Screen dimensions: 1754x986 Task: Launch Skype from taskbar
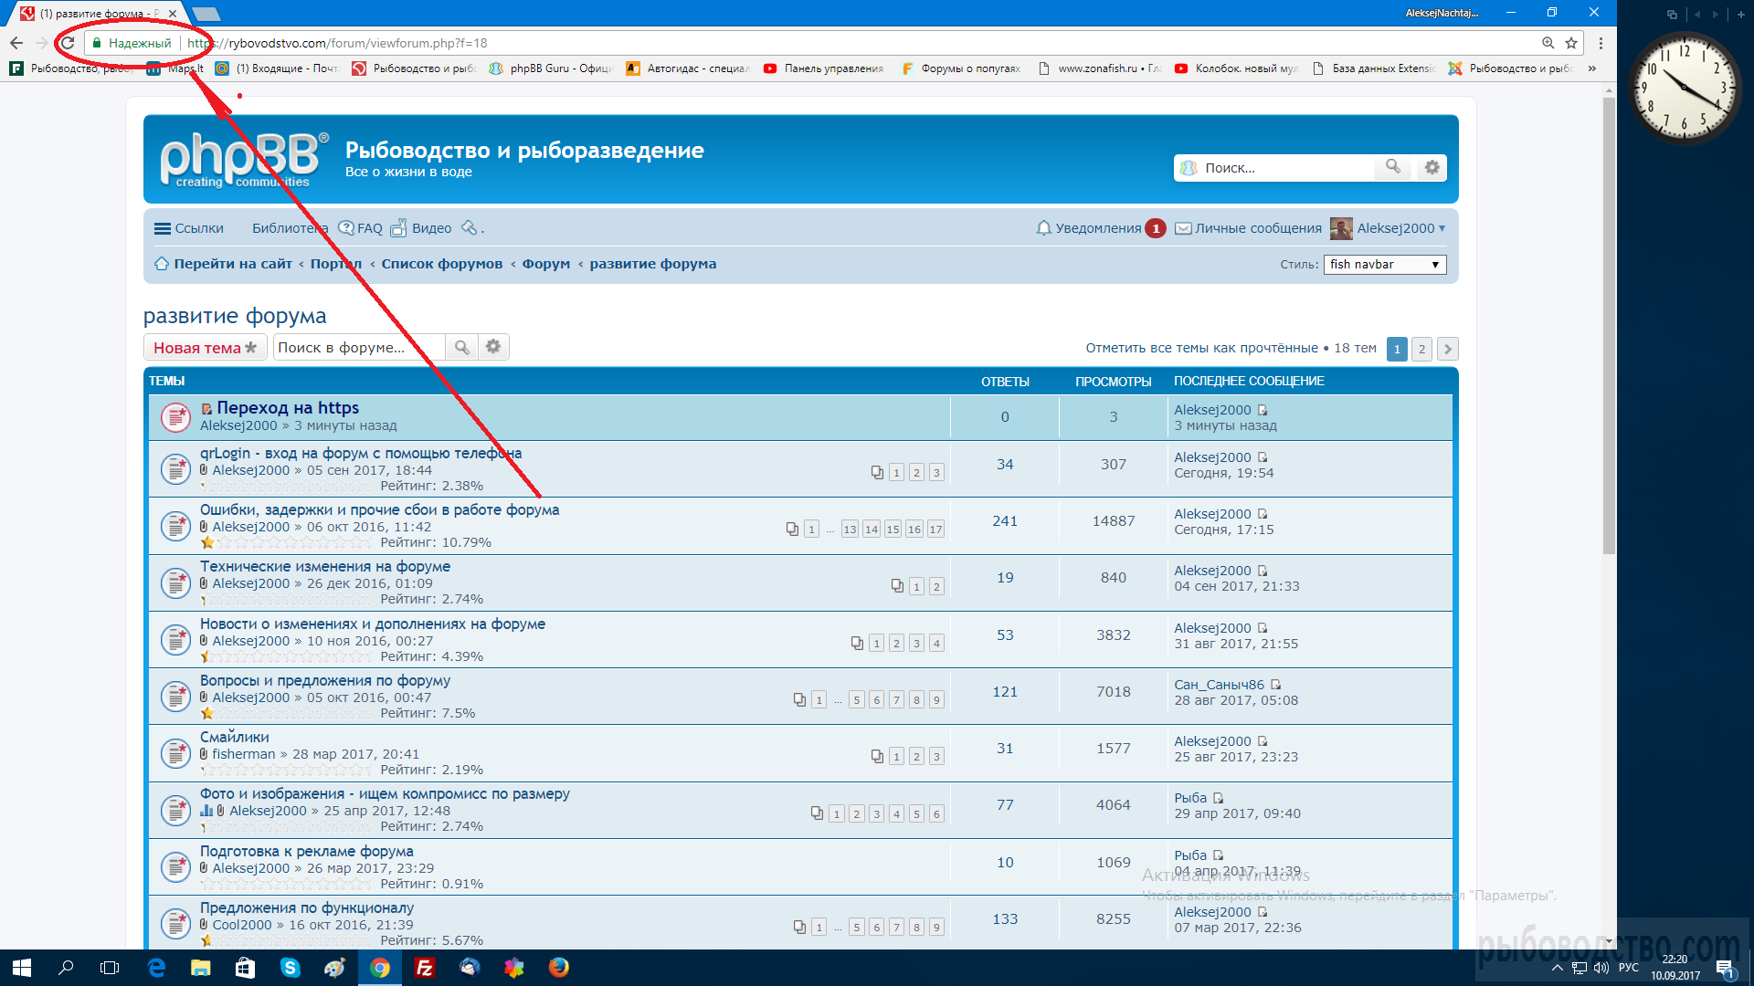[290, 968]
